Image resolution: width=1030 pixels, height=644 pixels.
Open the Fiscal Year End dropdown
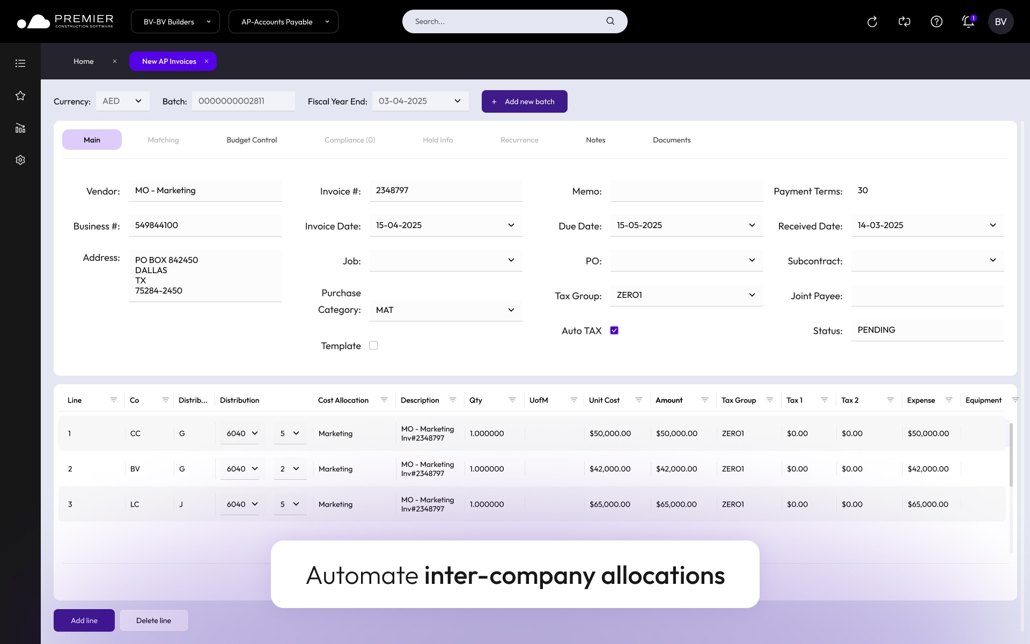(457, 101)
